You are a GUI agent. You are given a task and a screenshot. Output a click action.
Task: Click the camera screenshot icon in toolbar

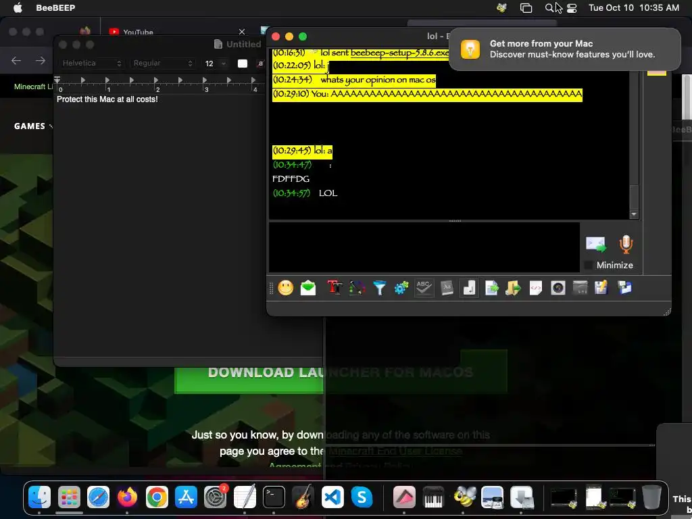click(558, 288)
